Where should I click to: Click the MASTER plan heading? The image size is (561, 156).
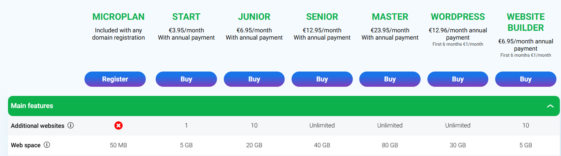390,17
